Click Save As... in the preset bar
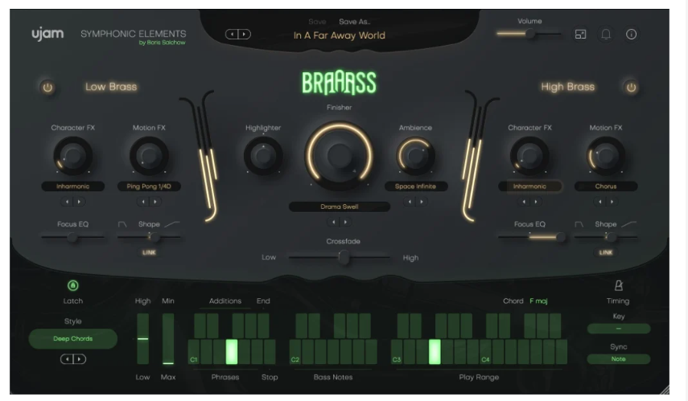 tap(355, 22)
